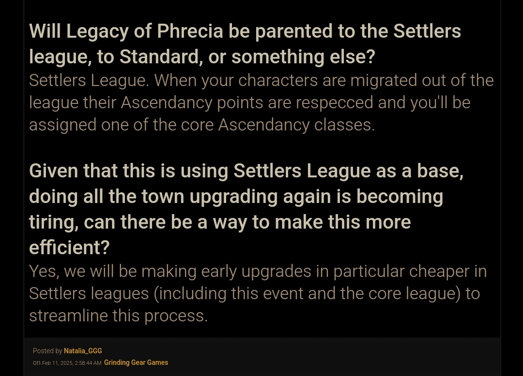Click the "Settlers League." answer opening sentence
Screen dimensions: 523x376
[x=89, y=81]
